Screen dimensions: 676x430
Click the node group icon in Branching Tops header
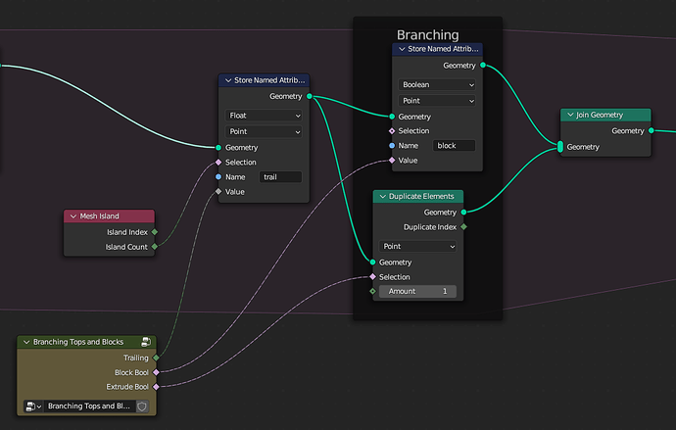pyautogui.click(x=146, y=342)
